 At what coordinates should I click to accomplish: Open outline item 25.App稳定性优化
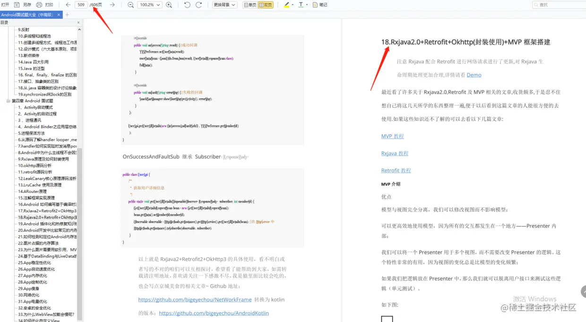coord(34,262)
